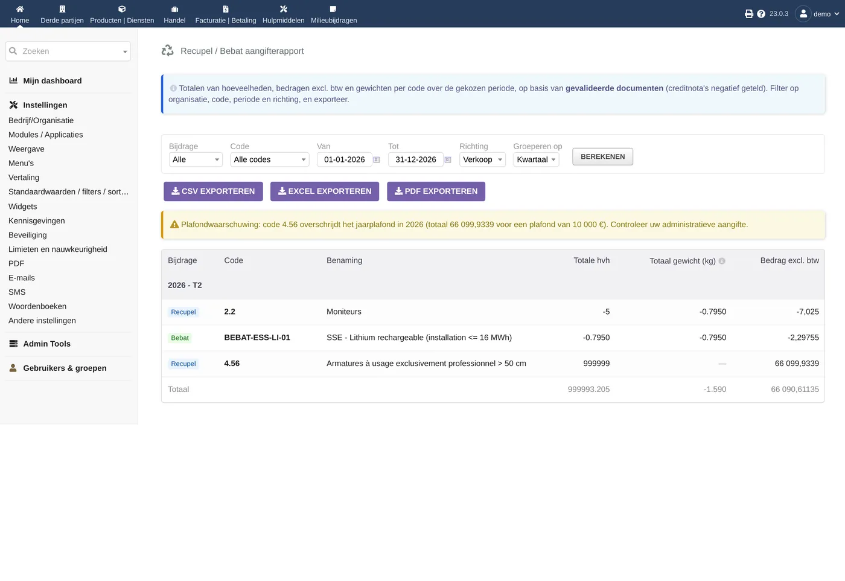
Task: Expand the Groeperen op Kwartaal dropdown
Action: click(x=536, y=159)
